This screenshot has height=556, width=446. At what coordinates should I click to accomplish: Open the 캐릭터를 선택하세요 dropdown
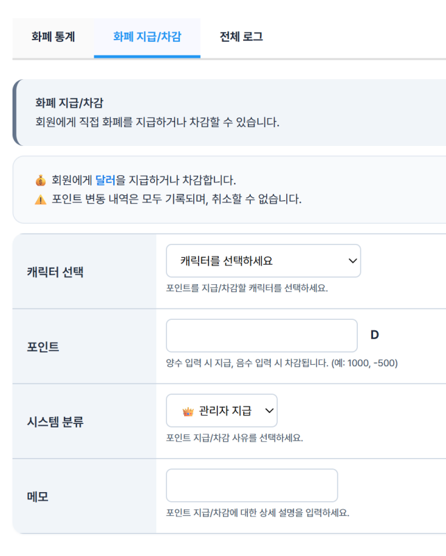(263, 261)
